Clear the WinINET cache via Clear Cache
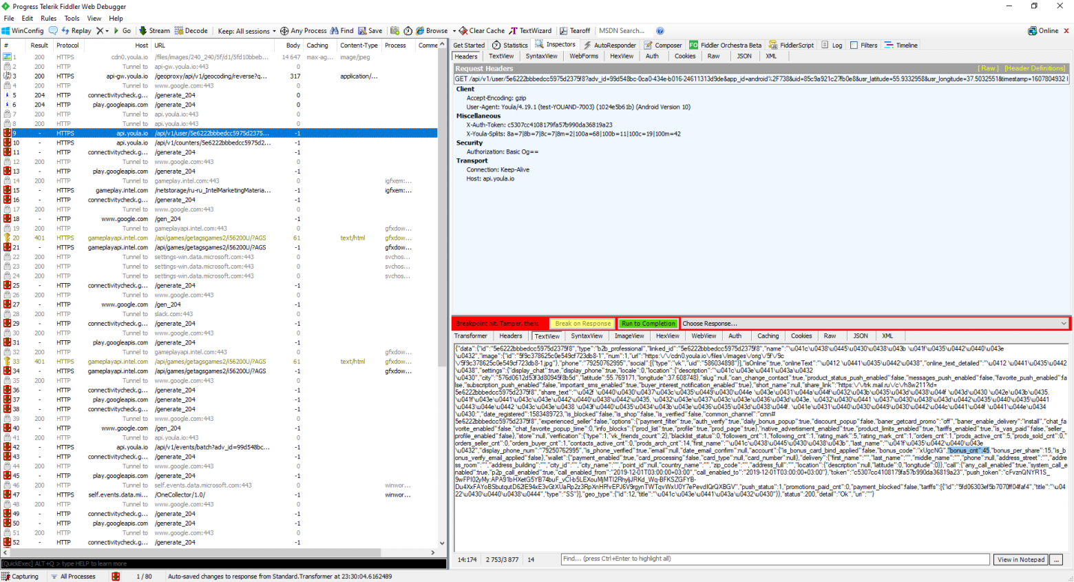The height and width of the screenshot is (582, 1074). pos(482,31)
